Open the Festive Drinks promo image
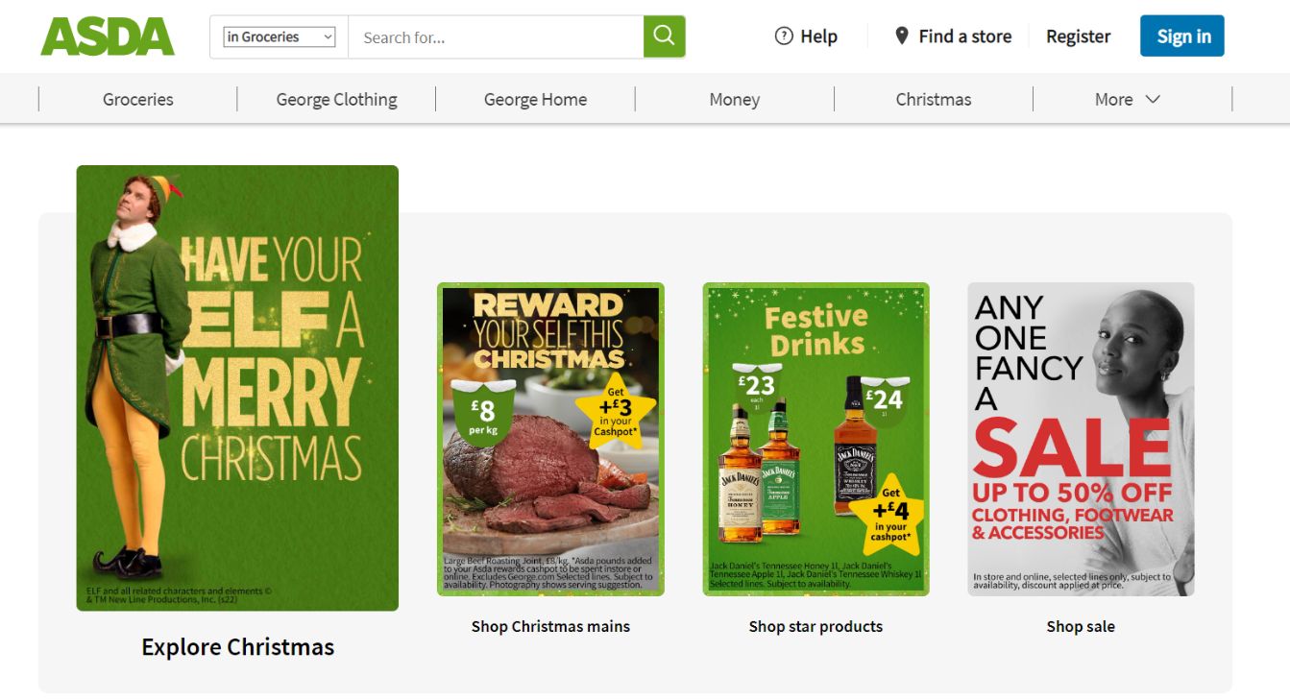This screenshot has width=1290, height=700. coord(815,439)
